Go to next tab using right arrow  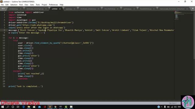coord(4,8)
